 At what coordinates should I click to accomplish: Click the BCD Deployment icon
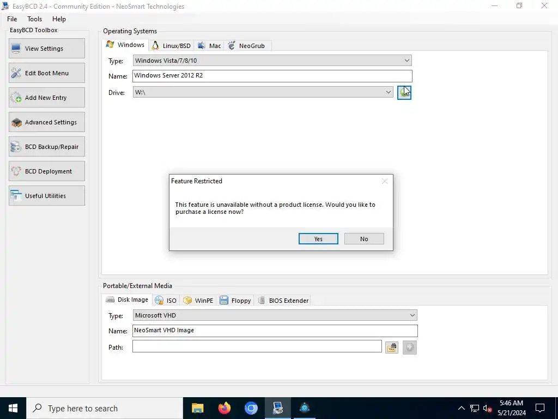click(16, 171)
